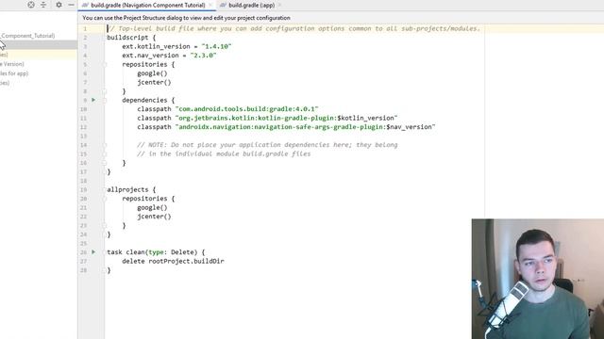The image size is (604, 339).
Task: Click 'delete rootProject.buildDir' line
Action: [173, 262]
